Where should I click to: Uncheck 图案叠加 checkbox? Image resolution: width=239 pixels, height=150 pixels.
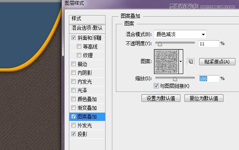pos(73,117)
